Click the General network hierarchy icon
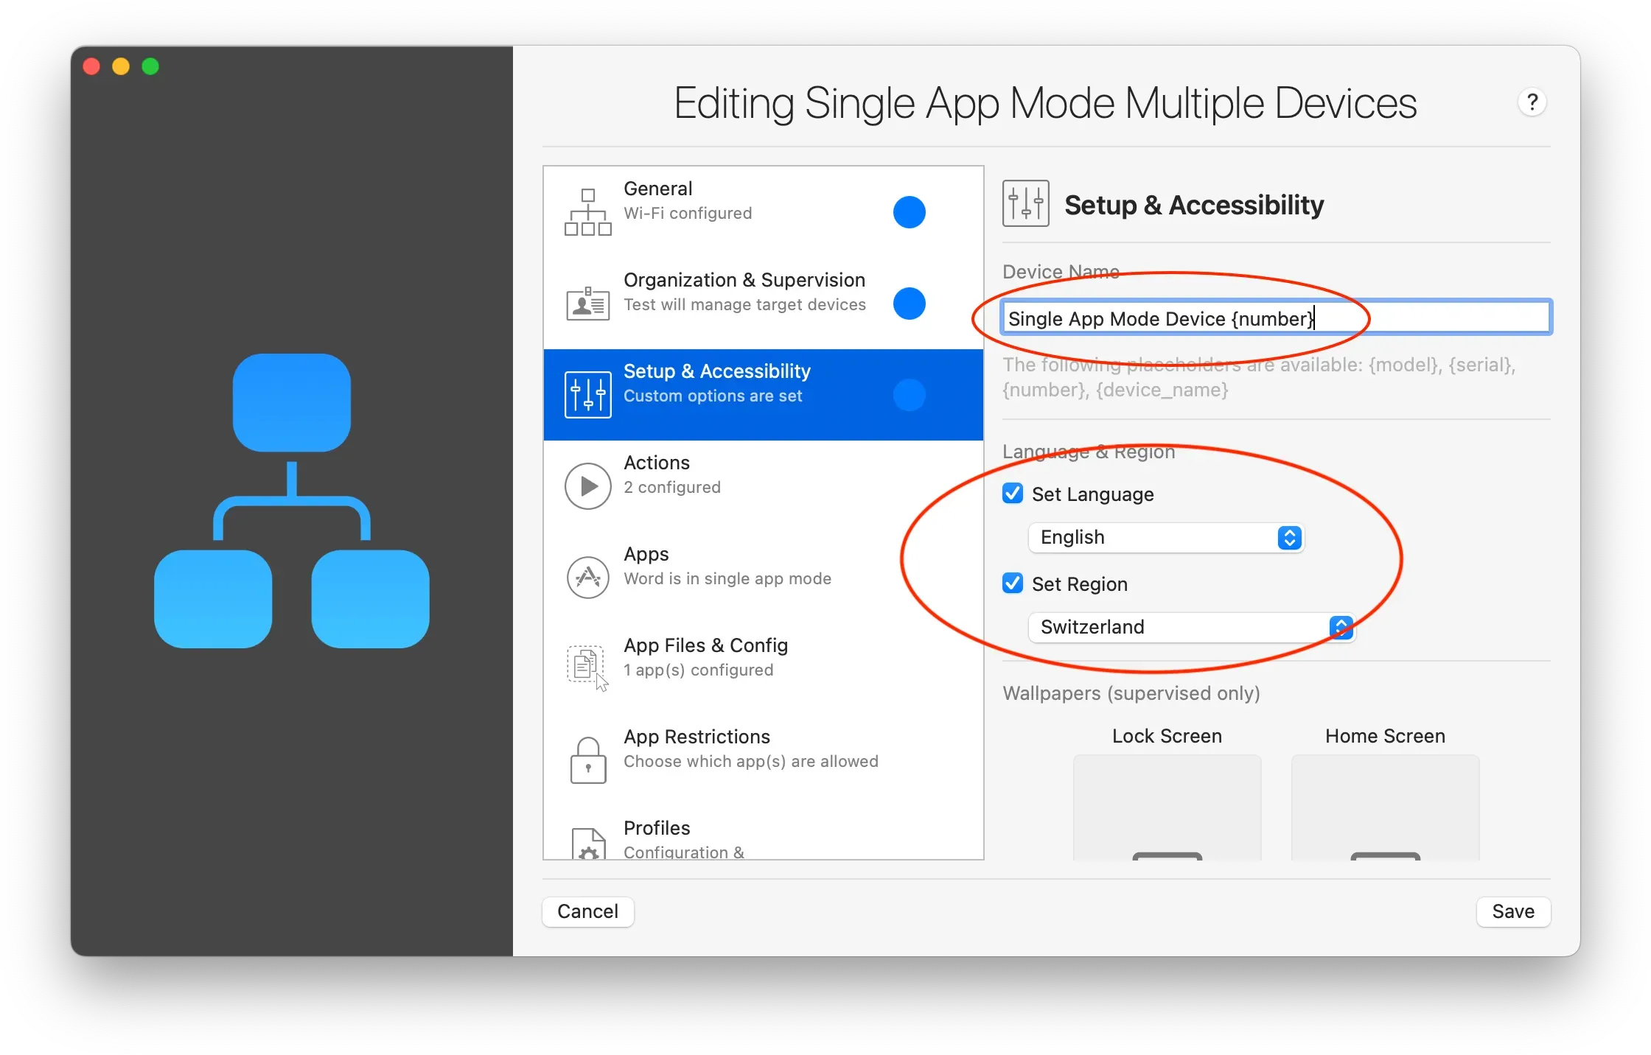 (x=587, y=212)
